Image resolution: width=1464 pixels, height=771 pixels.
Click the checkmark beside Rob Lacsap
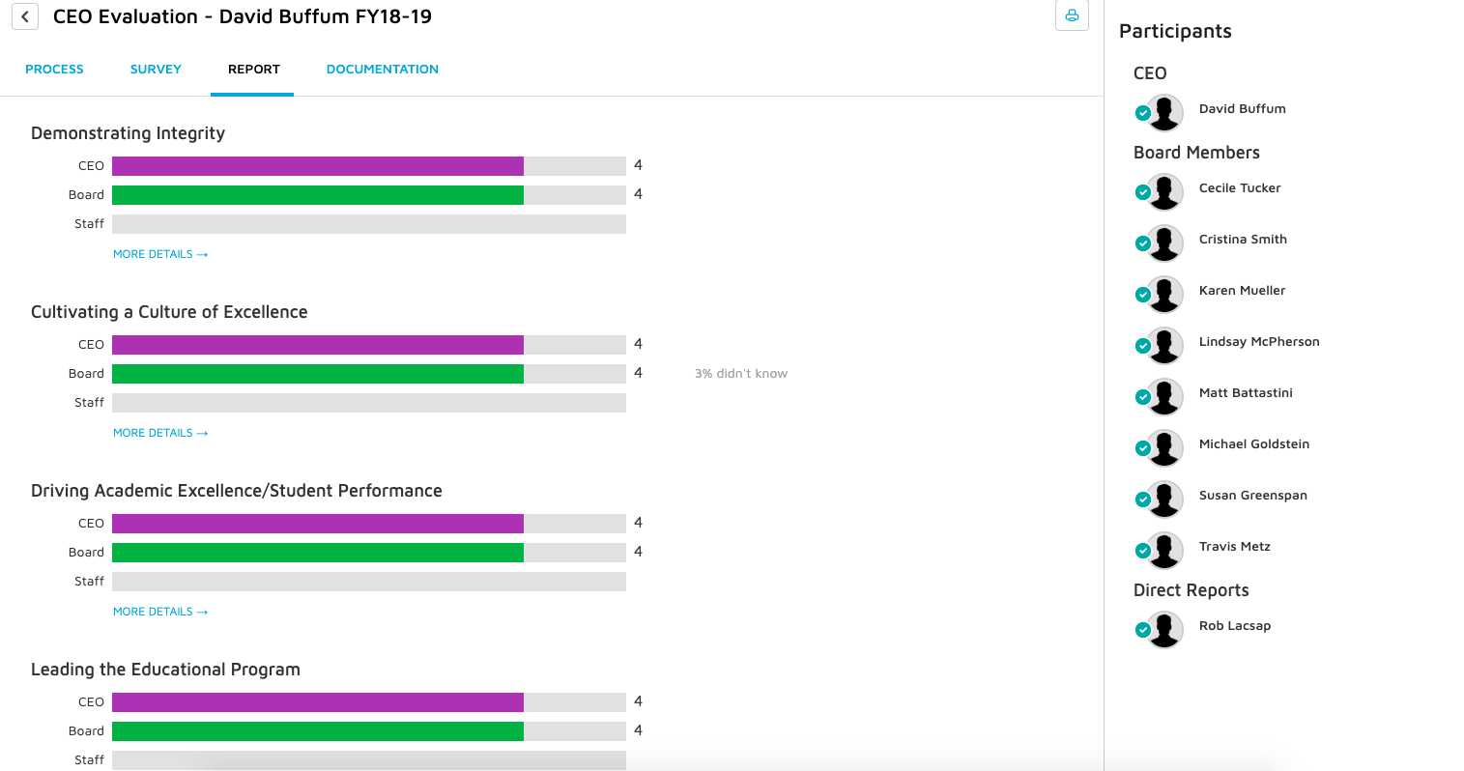(x=1143, y=630)
